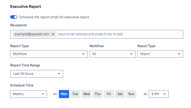Screen dimensions: 191x108
Task: Click the Weekly frequency caret icon
Action: coord(43,94)
